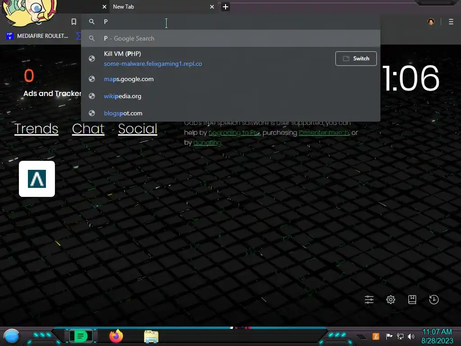Click the globe icon beside blogspot.com
Viewport: 461px width, 346px height.
tap(92, 113)
